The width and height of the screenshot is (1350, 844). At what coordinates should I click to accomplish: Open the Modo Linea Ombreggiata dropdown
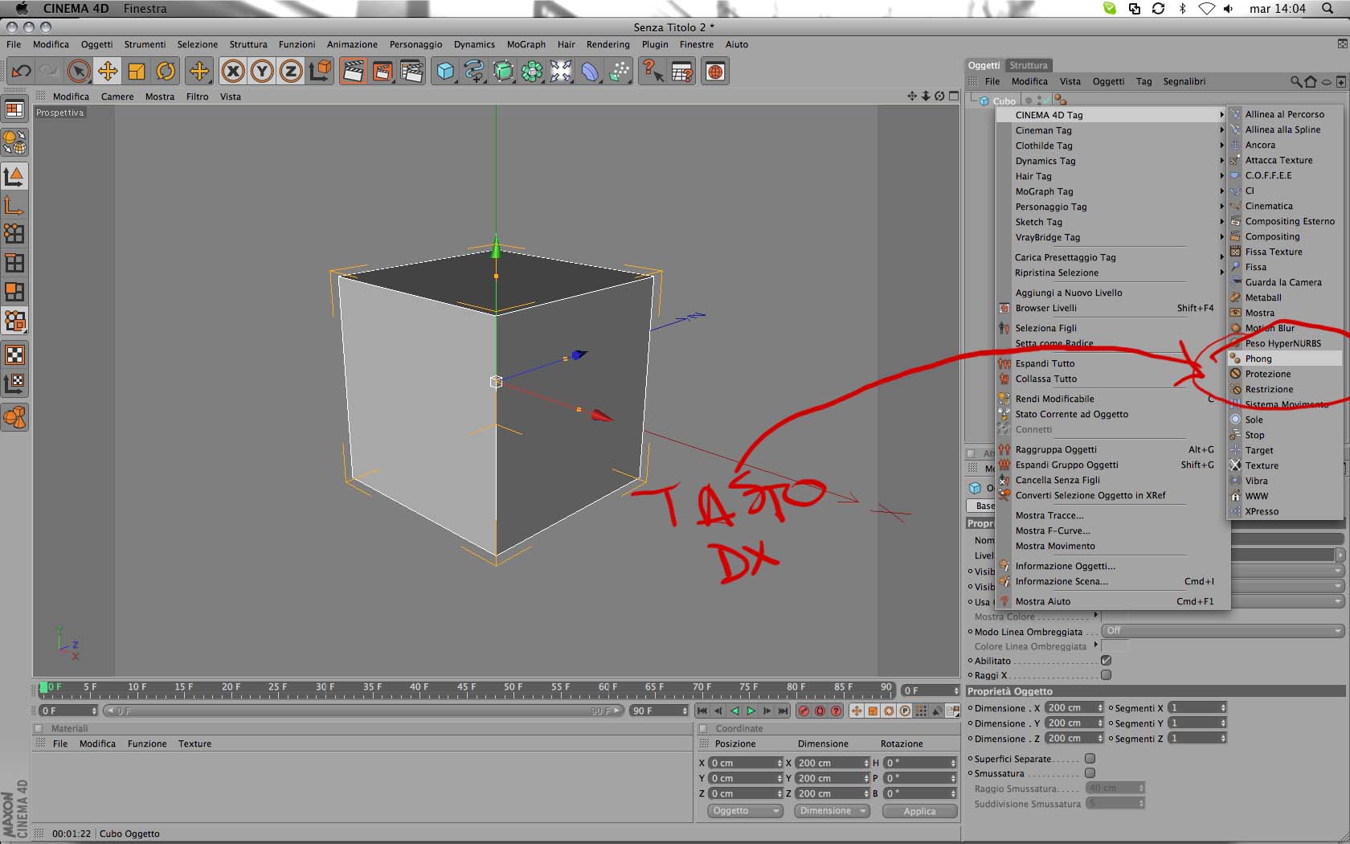1223,631
